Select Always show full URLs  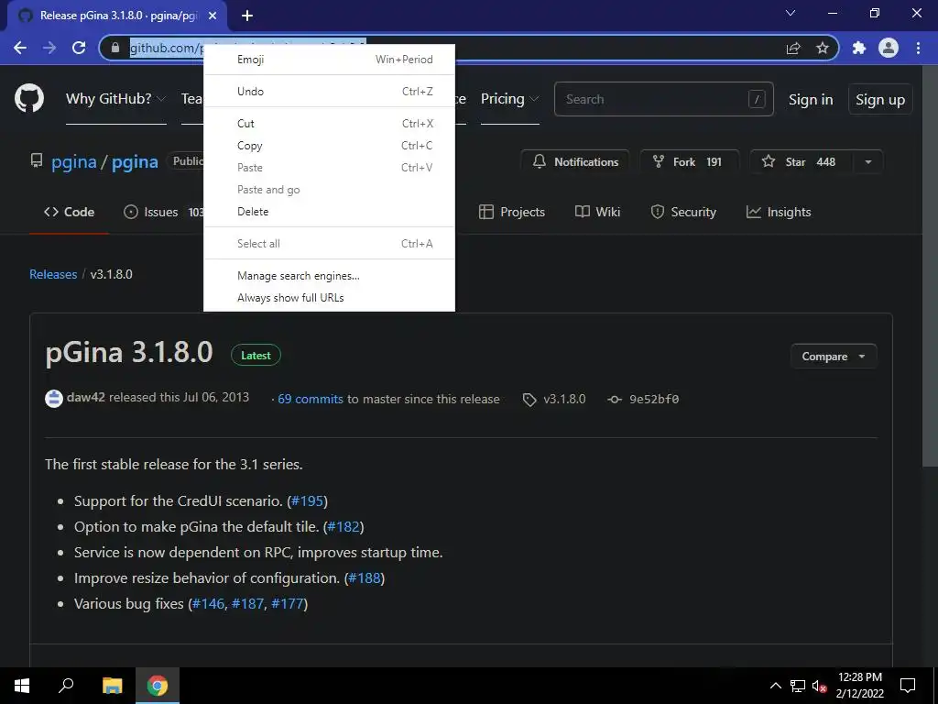[x=329, y=298]
